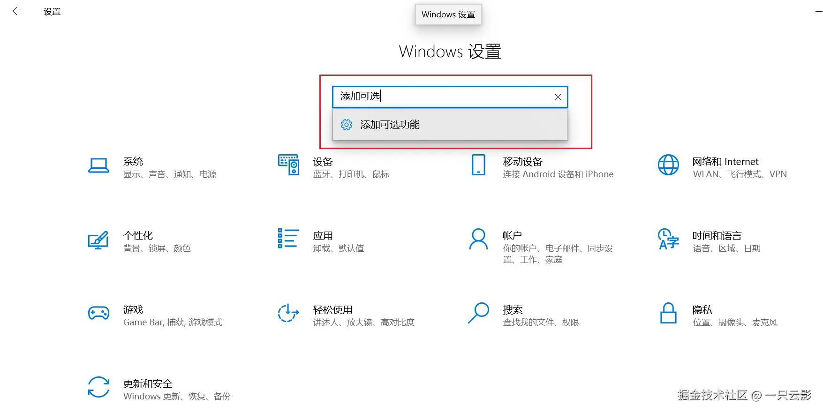Open the 应用 list icon
This screenshot has width=823, height=413.
[288, 238]
